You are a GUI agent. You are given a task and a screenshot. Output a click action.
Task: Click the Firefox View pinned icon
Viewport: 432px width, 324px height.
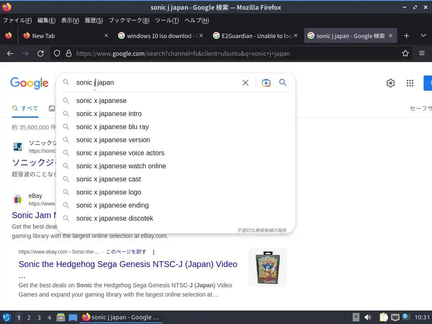(8, 35)
